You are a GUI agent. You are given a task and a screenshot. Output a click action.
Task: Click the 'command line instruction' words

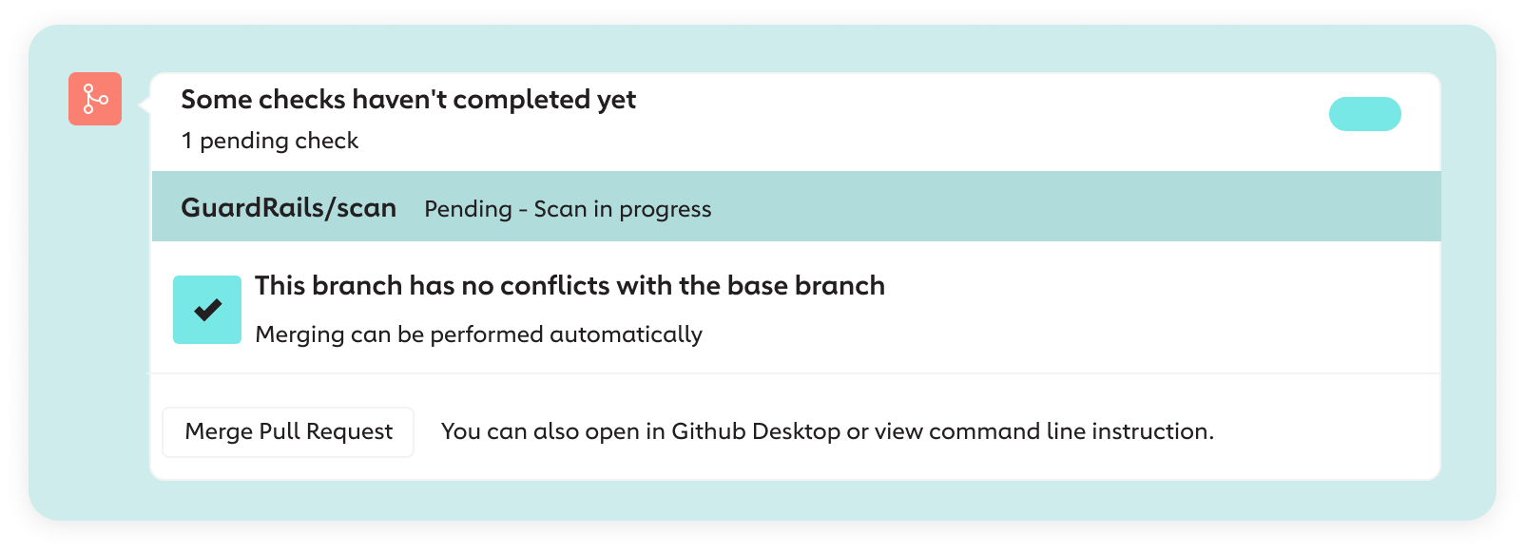pyautogui.click(x=1069, y=431)
